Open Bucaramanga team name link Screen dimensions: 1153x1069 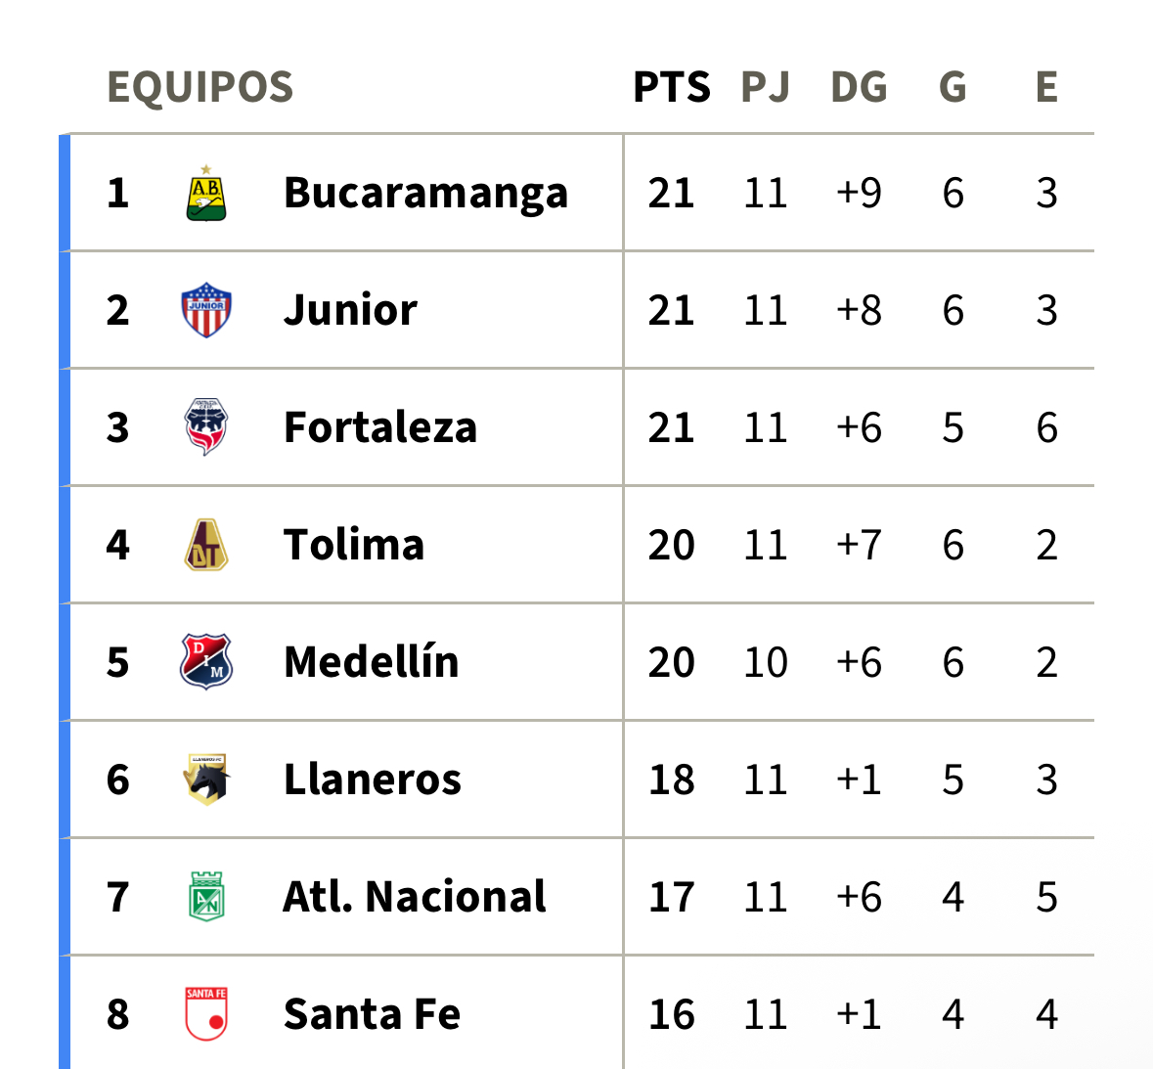click(425, 194)
